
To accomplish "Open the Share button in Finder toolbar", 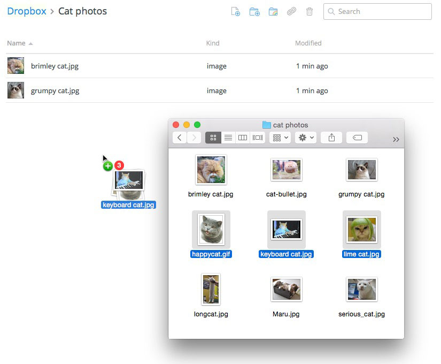I will [x=331, y=137].
